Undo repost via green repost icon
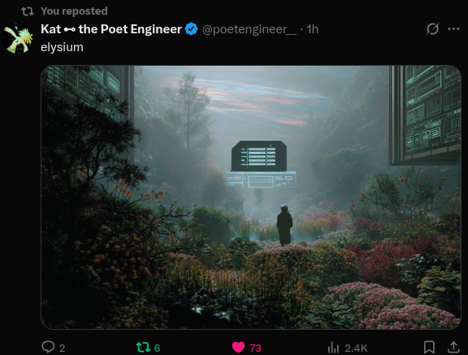468x355 pixels. click(143, 347)
